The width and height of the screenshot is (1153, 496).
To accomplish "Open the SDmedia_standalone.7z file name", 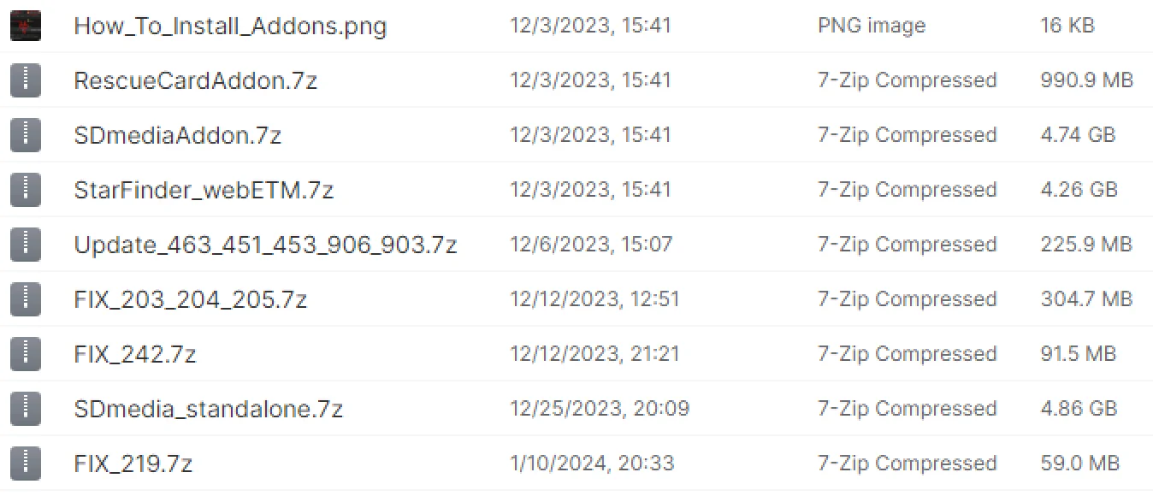I will (x=209, y=409).
